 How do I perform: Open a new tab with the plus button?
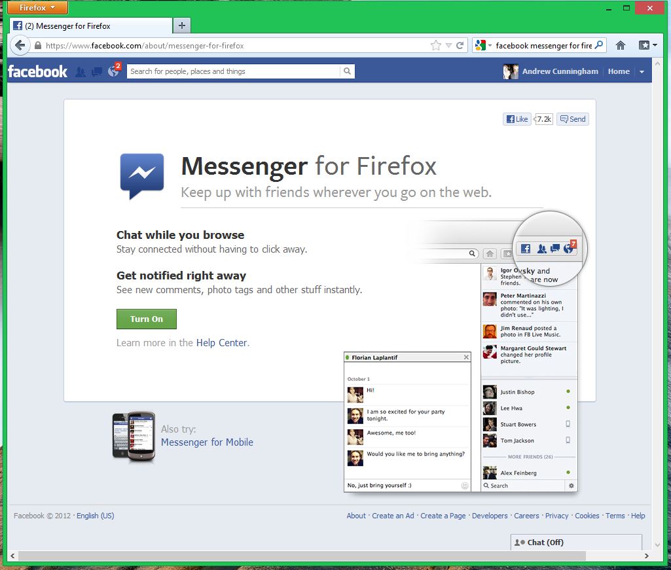182,26
